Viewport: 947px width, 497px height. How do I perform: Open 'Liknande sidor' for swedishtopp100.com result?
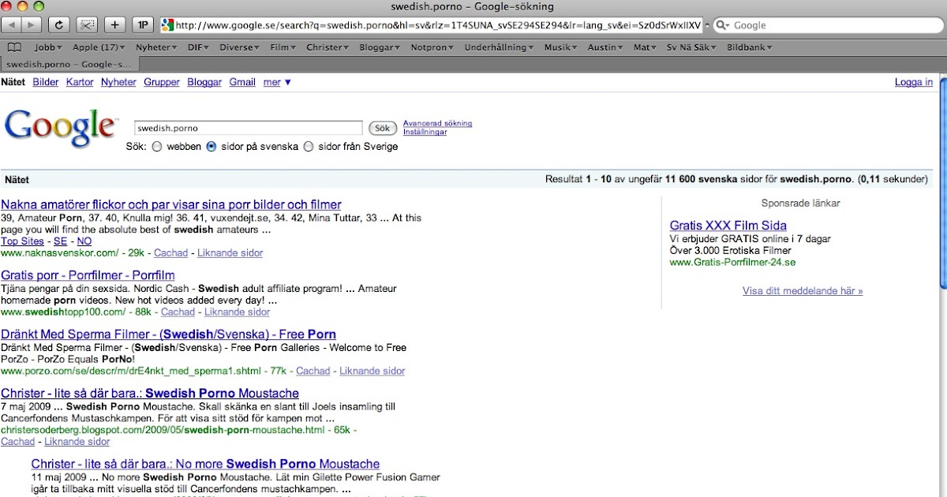(237, 312)
